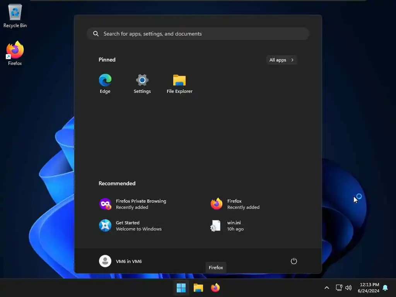Click the Recommended section heading
Image resolution: width=396 pixels, height=297 pixels.
[x=117, y=183]
